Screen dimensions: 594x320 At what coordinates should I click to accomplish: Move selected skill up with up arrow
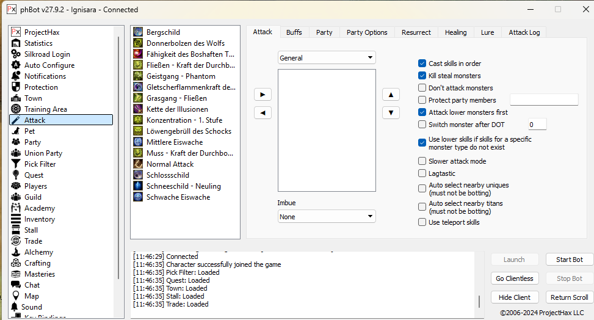(x=391, y=95)
